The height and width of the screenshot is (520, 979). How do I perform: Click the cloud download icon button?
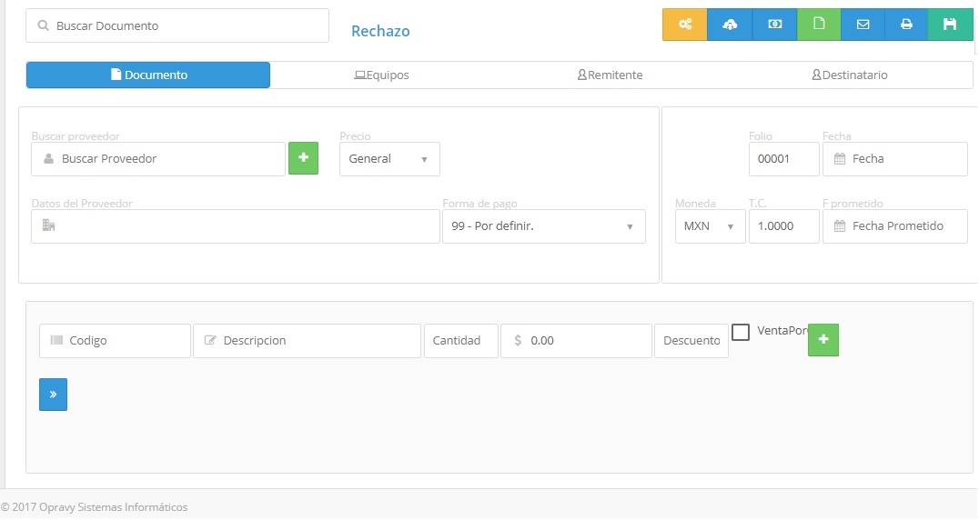tap(730, 25)
